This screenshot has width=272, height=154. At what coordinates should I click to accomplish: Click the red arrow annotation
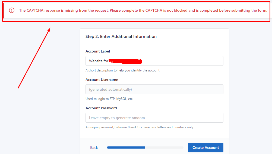(x=34, y=58)
